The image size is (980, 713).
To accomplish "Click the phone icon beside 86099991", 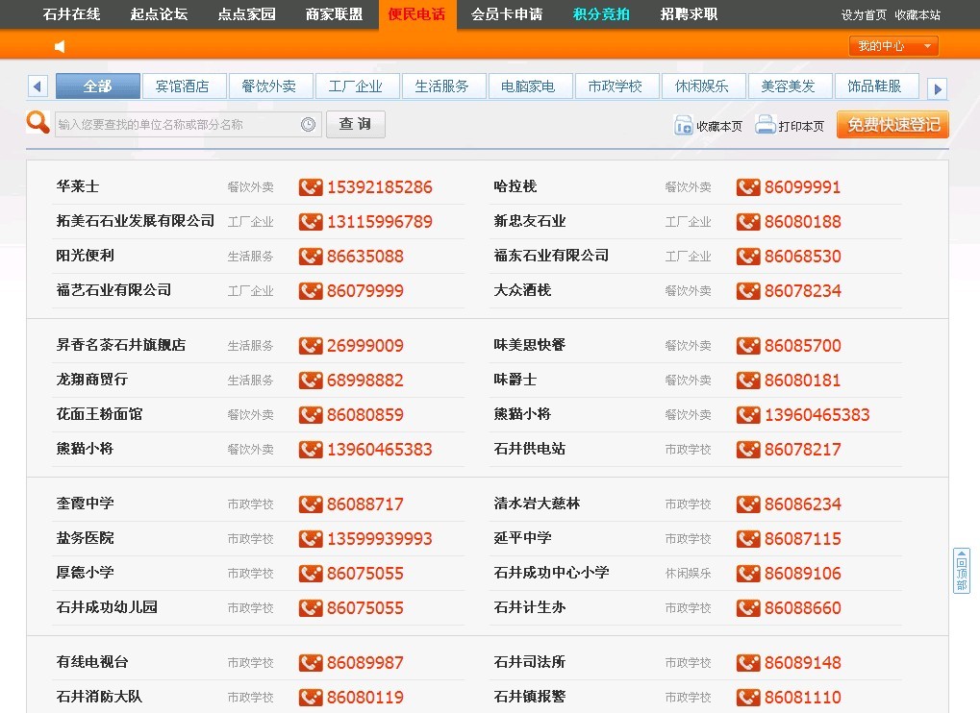I will tap(748, 187).
